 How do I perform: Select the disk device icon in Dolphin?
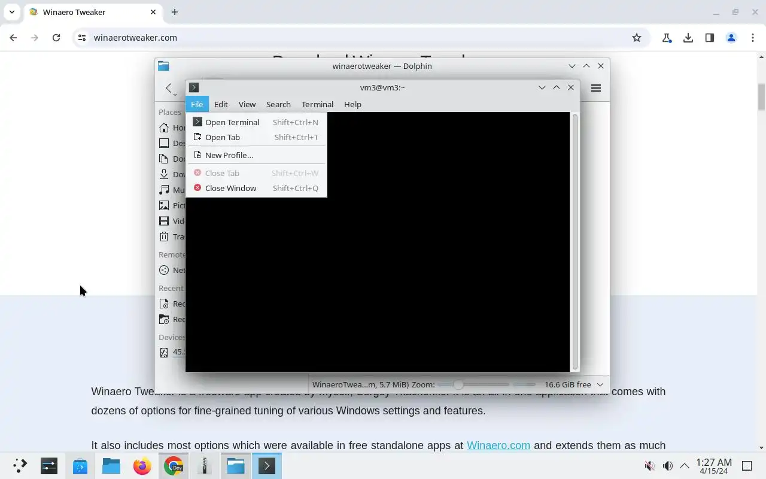[x=164, y=352]
